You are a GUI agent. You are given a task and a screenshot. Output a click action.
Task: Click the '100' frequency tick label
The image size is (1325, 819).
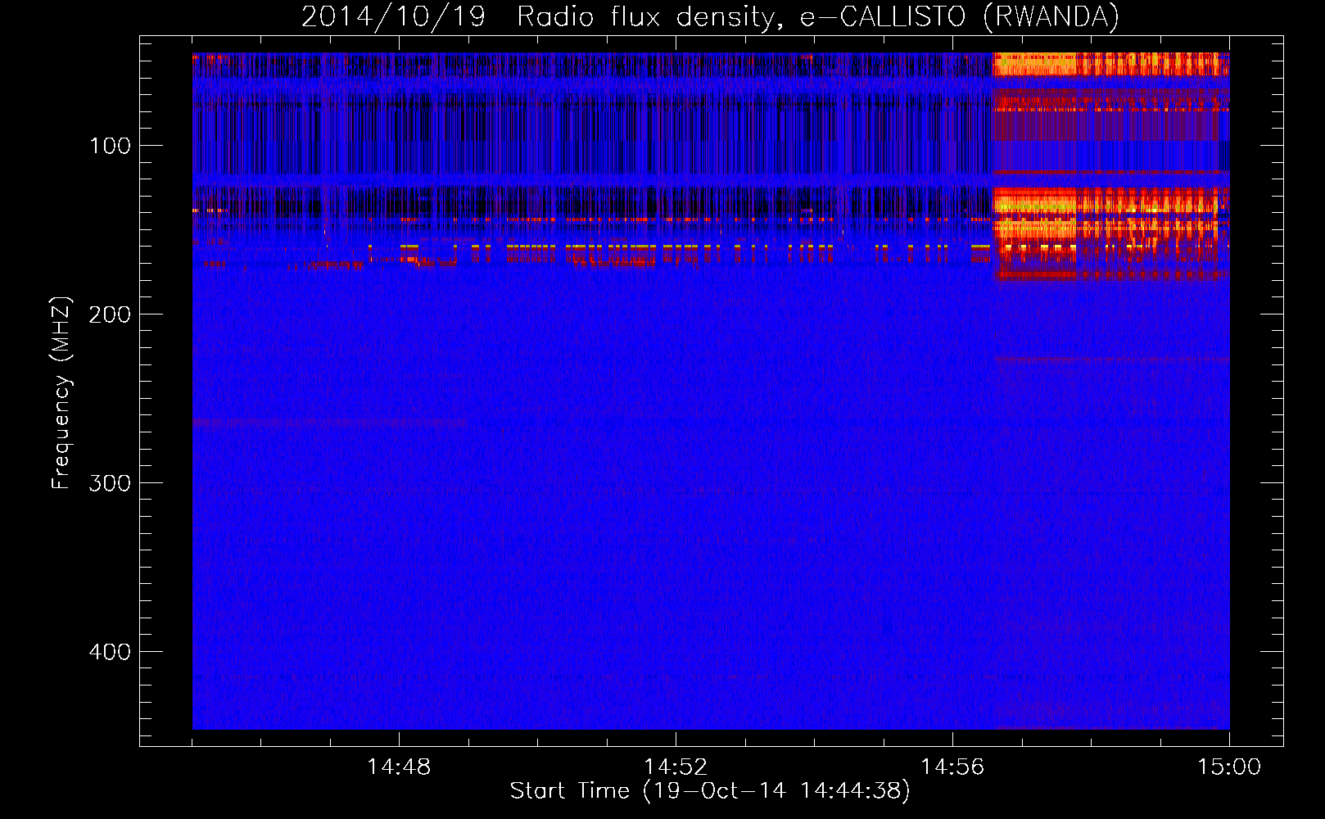[x=111, y=146]
